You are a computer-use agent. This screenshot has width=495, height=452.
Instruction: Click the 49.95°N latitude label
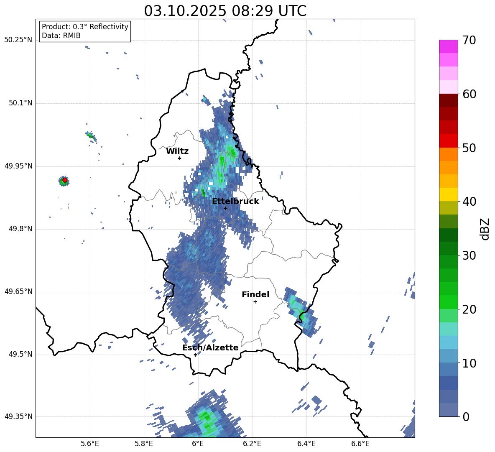18,166
